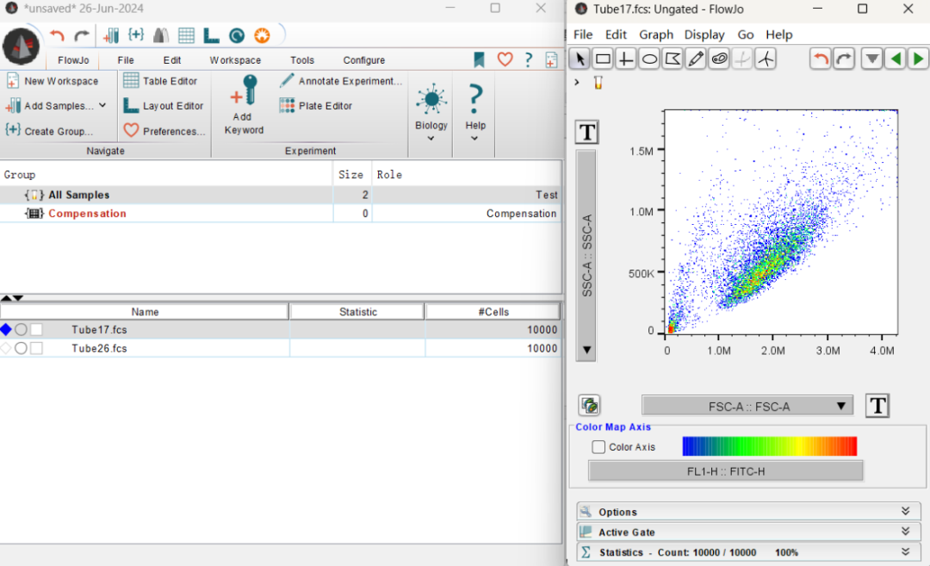Open the Configure ribbon tab
The width and height of the screenshot is (930, 566).
363,60
